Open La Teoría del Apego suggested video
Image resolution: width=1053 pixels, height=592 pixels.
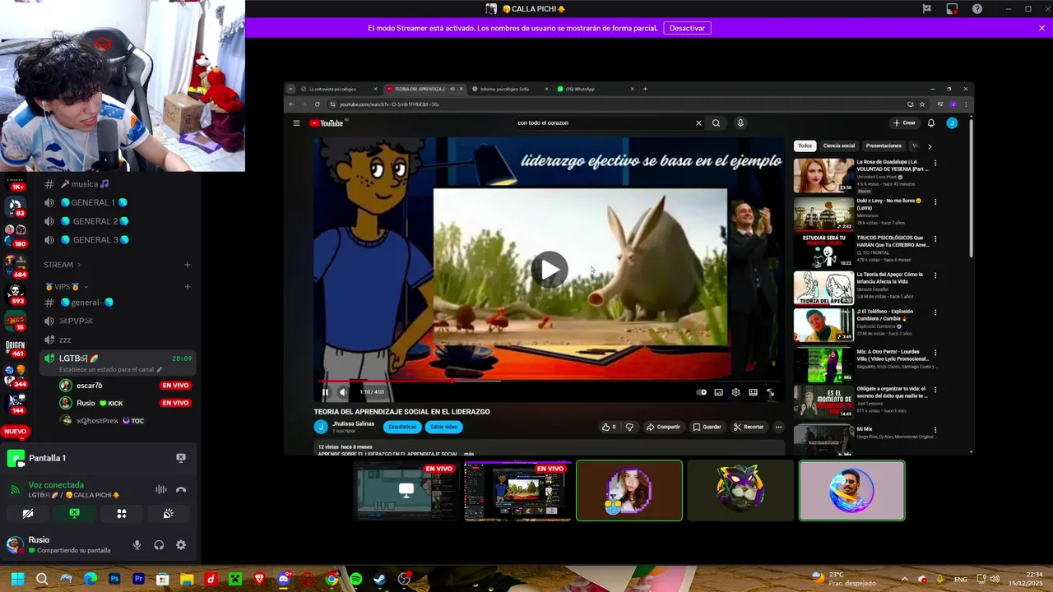click(823, 288)
